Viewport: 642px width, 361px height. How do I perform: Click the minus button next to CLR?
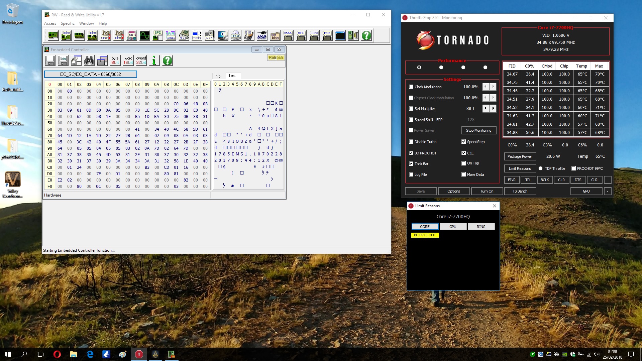pos(608,180)
